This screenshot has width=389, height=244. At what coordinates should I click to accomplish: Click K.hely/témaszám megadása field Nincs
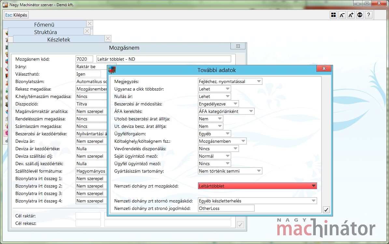91,96
